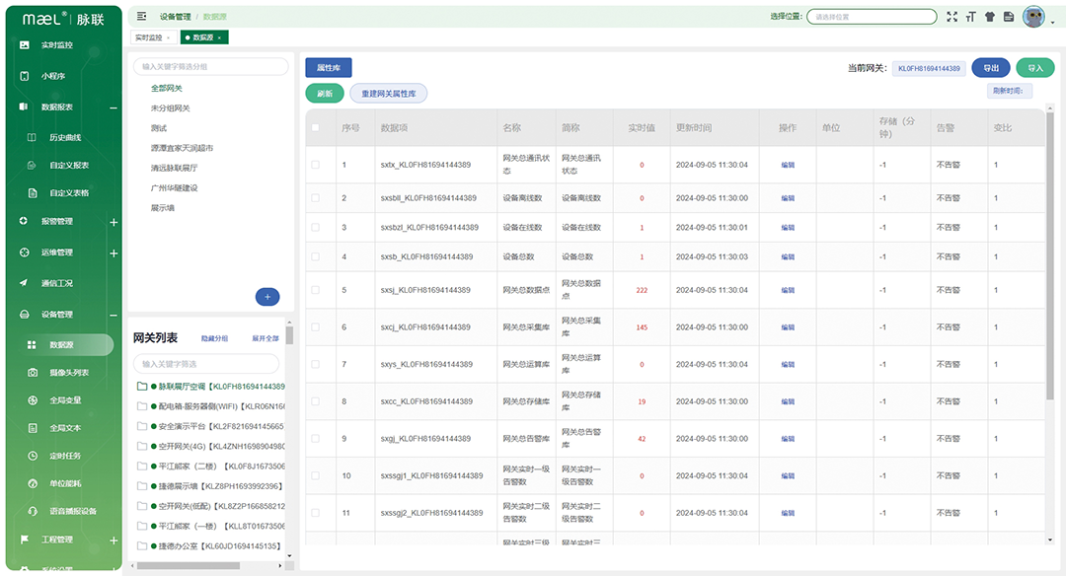The image size is (1066, 576).
Task: Open the user avatar dropdown
Action: click(x=1037, y=17)
